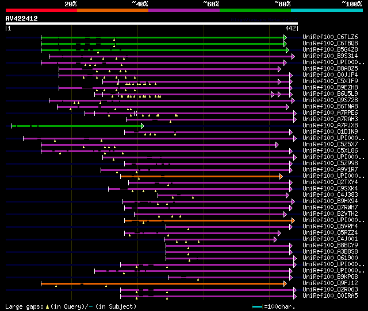
Task: Open hit UniRef100_C6TBQ8
Action: pyautogui.click(x=330, y=44)
